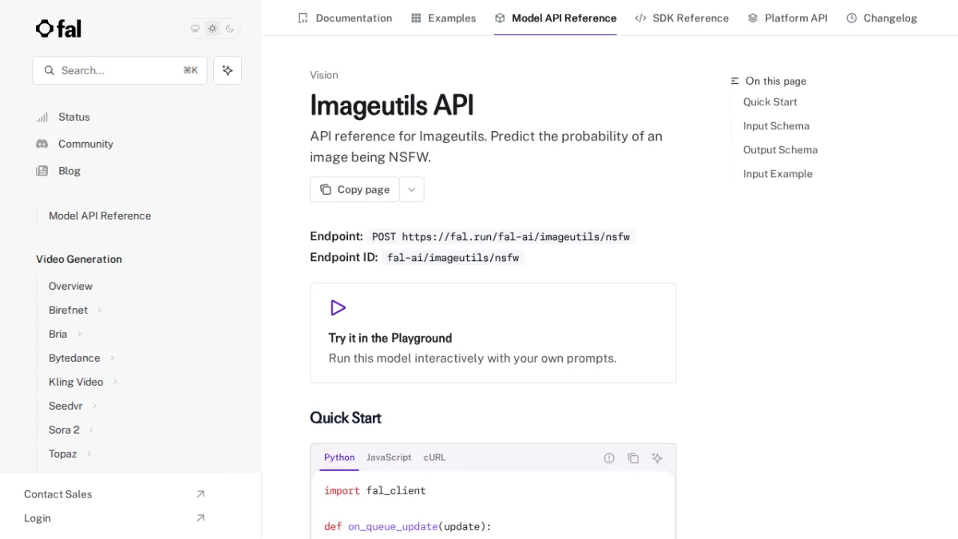Screen dimensions: 958x539
Task: Open the Bria sidebar item
Action: point(57,334)
